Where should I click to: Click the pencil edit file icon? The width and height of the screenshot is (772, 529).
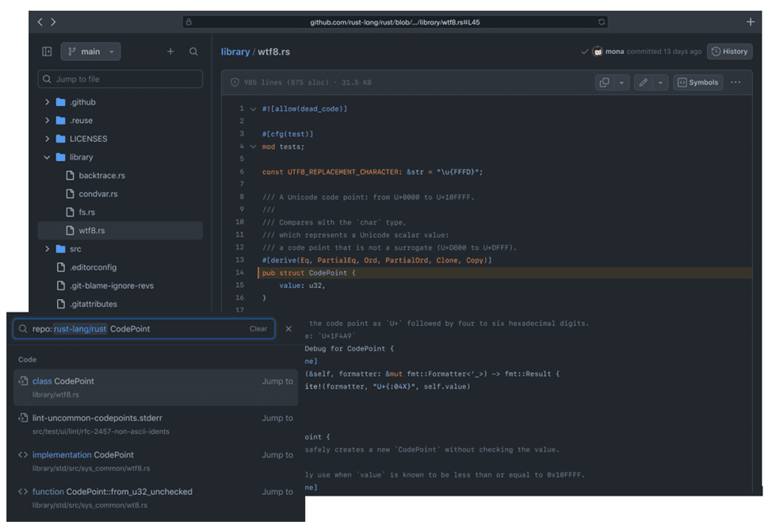644,82
